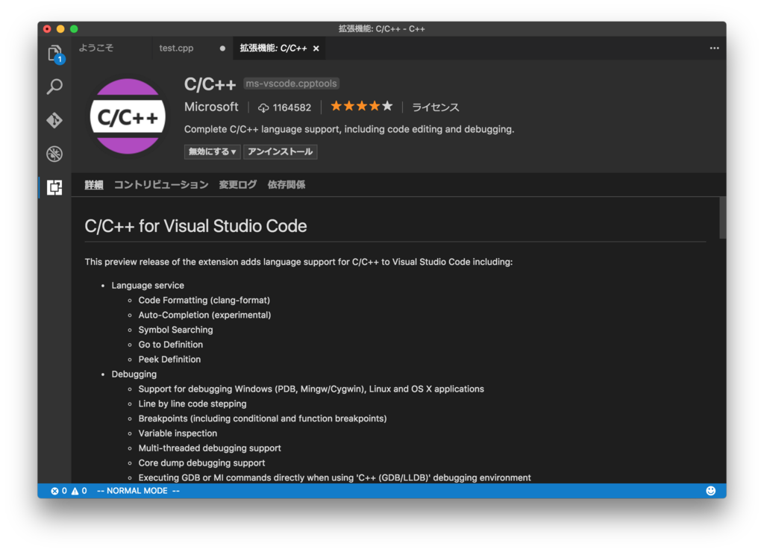This screenshot has height=552, width=764.
Task: Click the 'Code Formatting (clang-format)' list item
Action: [204, 300]
